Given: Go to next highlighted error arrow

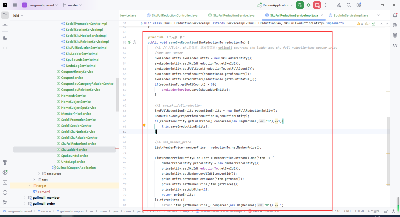Looking at the screenshot, I should click(387, 24).
